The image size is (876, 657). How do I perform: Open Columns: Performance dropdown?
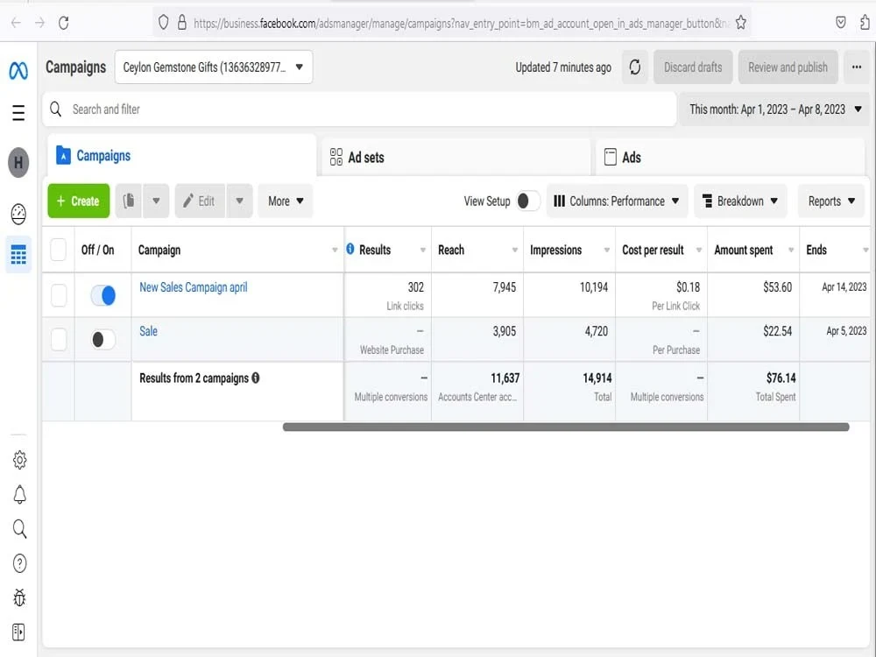tap(616, 201)
